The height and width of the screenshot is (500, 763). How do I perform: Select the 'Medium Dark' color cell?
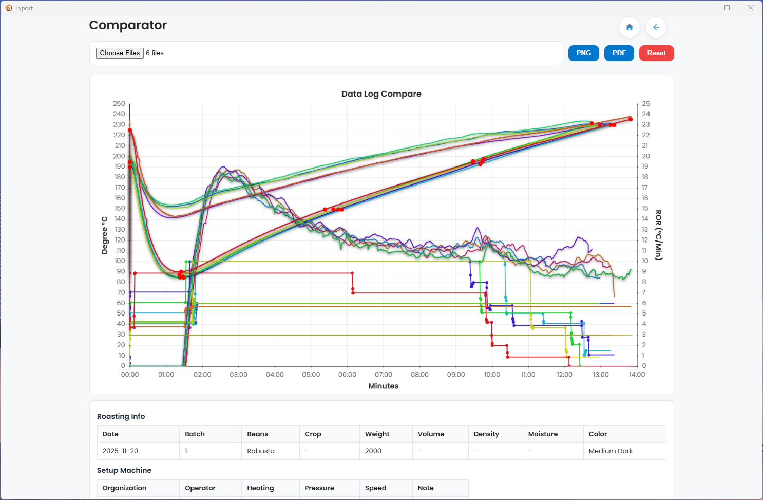click(x=611, y=451)
